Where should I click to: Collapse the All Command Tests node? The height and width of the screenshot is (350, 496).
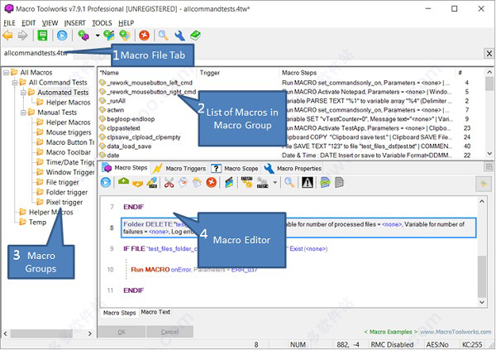15,83
